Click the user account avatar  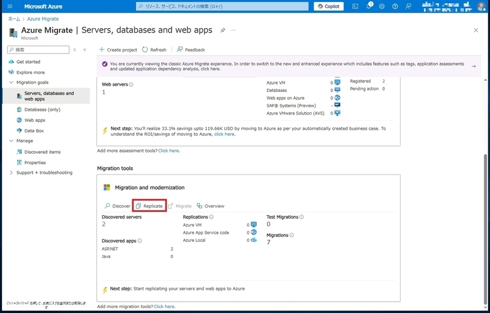tap(481, 6)
